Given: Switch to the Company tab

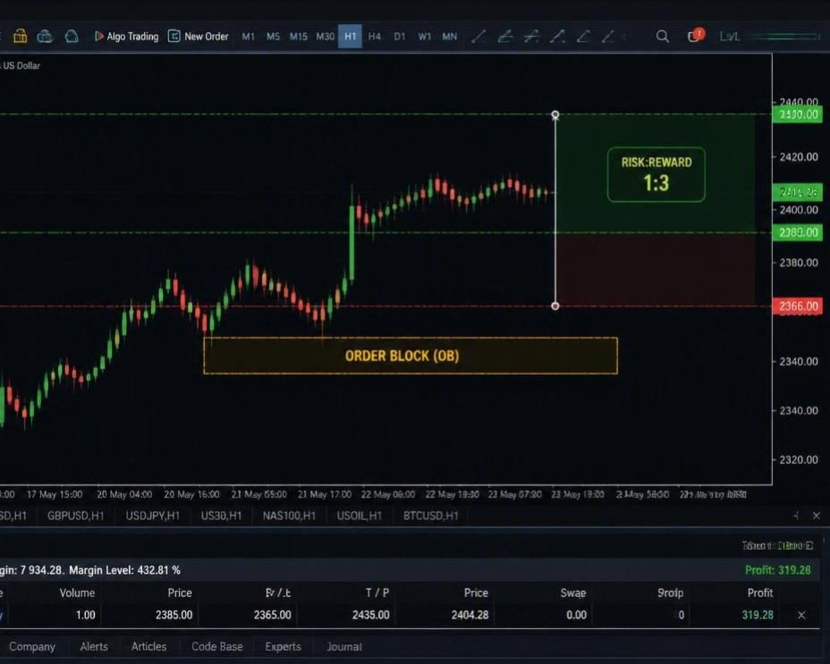Looking at the screenshot, I should tap(32, 646).
